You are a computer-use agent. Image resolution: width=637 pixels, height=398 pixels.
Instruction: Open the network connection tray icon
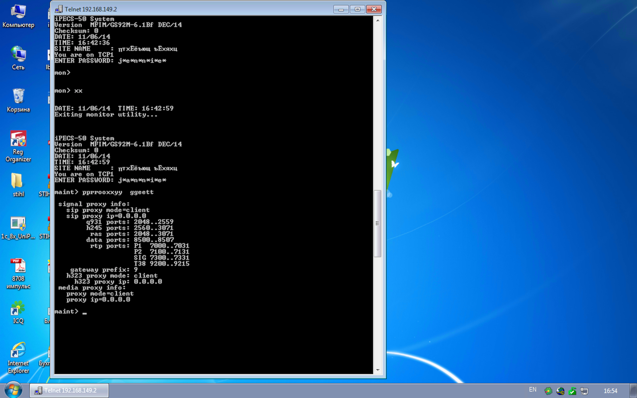coord(584,391)
